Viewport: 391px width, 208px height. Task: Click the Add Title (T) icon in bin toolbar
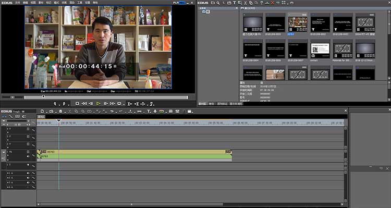(x=235, y=3)
